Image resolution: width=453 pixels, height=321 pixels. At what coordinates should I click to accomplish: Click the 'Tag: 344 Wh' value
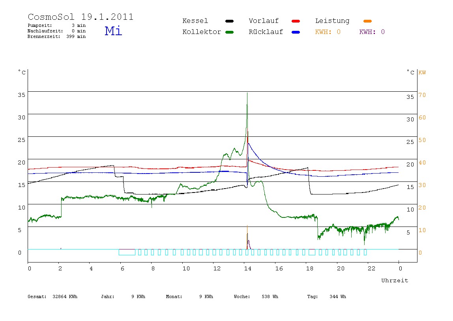pyautogui.click(x=326, y=296)
